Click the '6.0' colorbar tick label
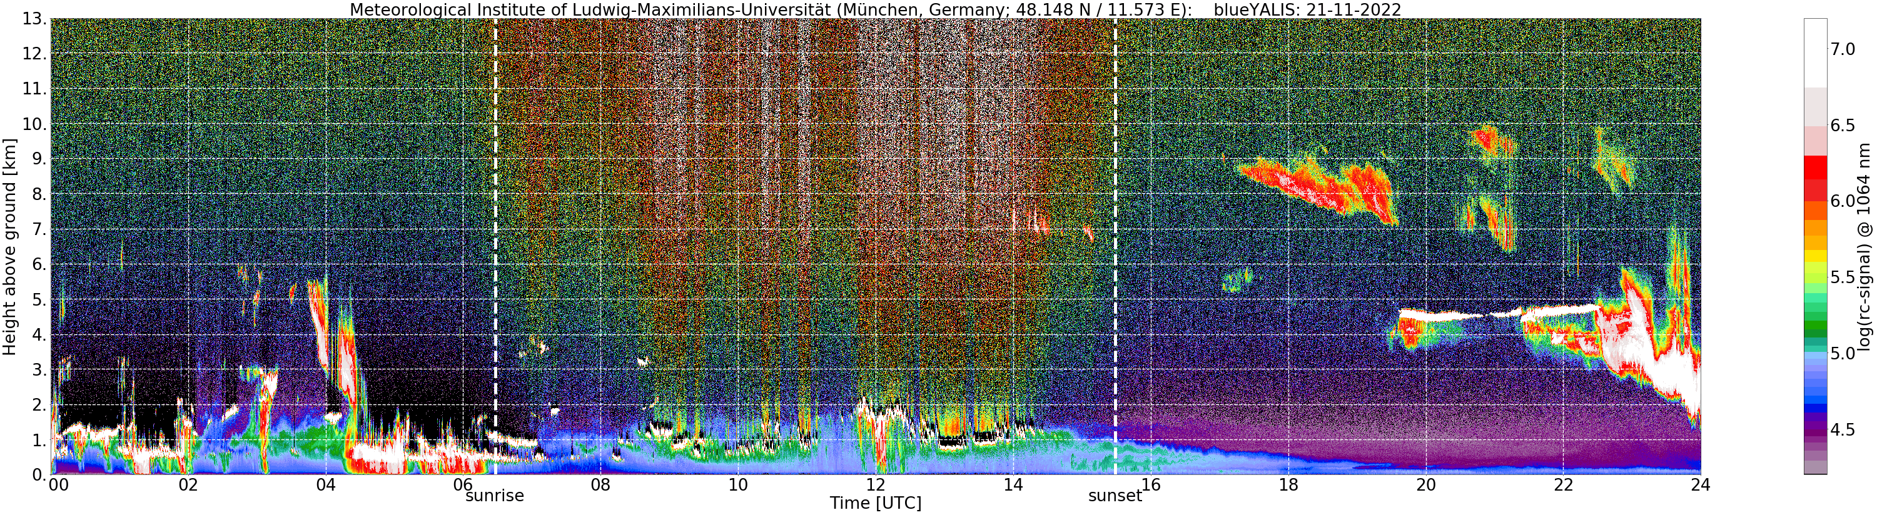 click(1842, 201)
